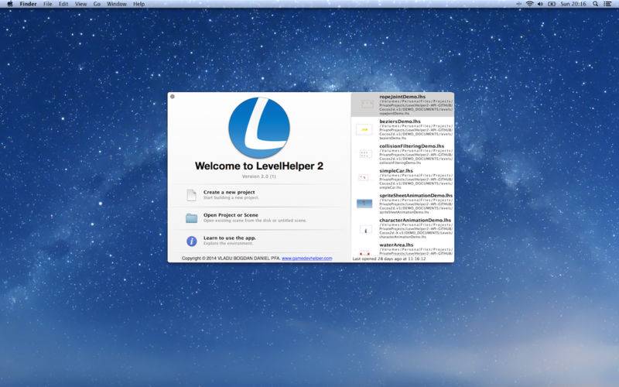
Task: Select collisionFilteringDemo.lhs thumbnail
Action: tap(365, 154)
